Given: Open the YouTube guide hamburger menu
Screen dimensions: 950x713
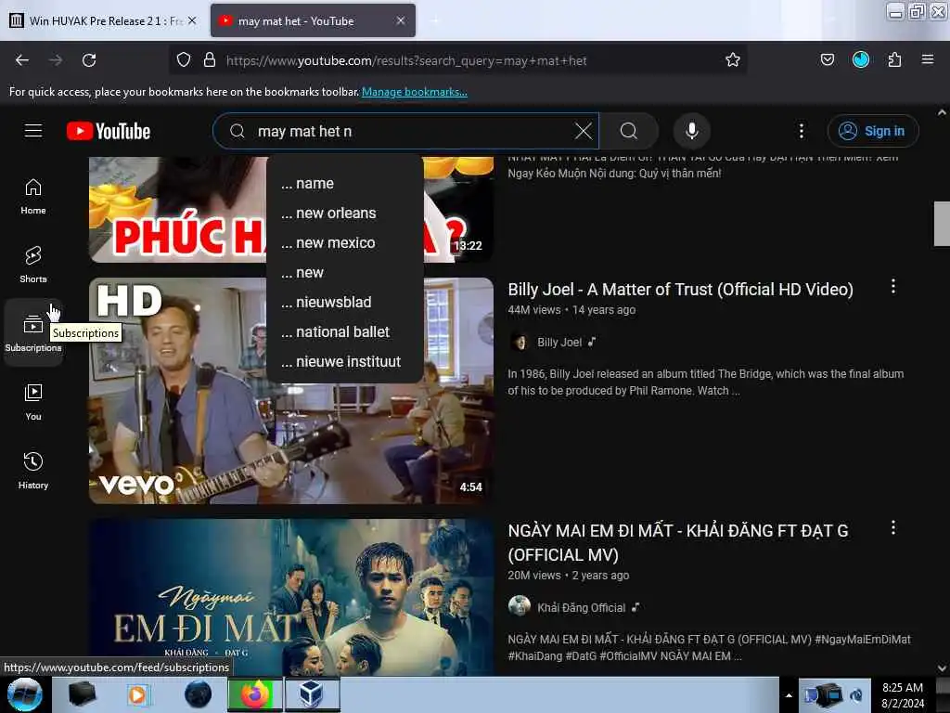Looking at the screenshot, I should tap(33, 131).
